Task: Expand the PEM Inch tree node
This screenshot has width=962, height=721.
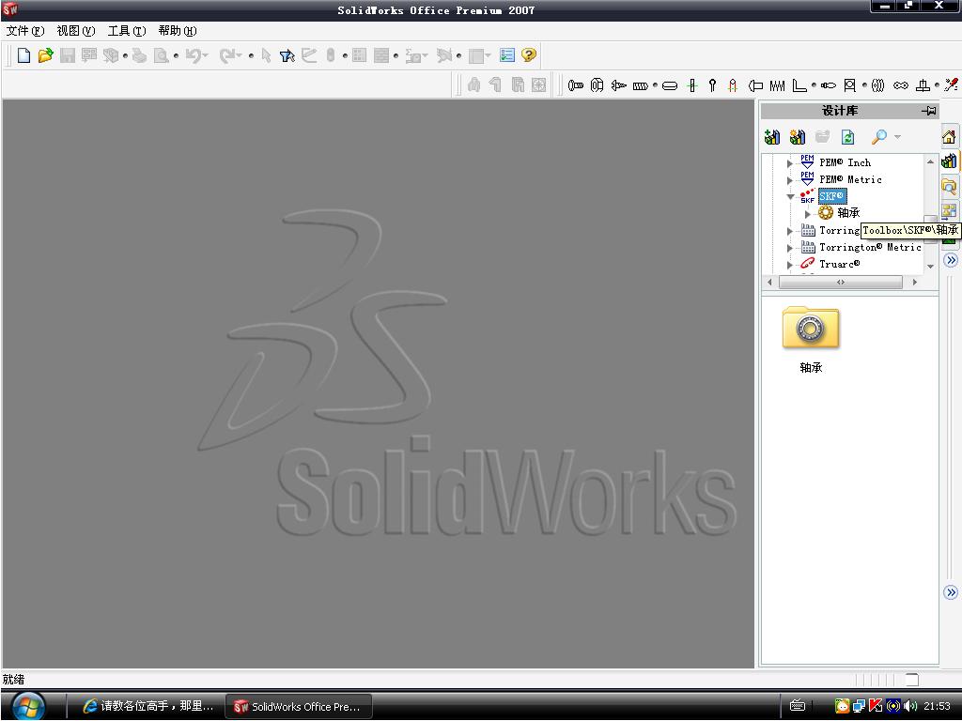Action: [x=790, y=163]
